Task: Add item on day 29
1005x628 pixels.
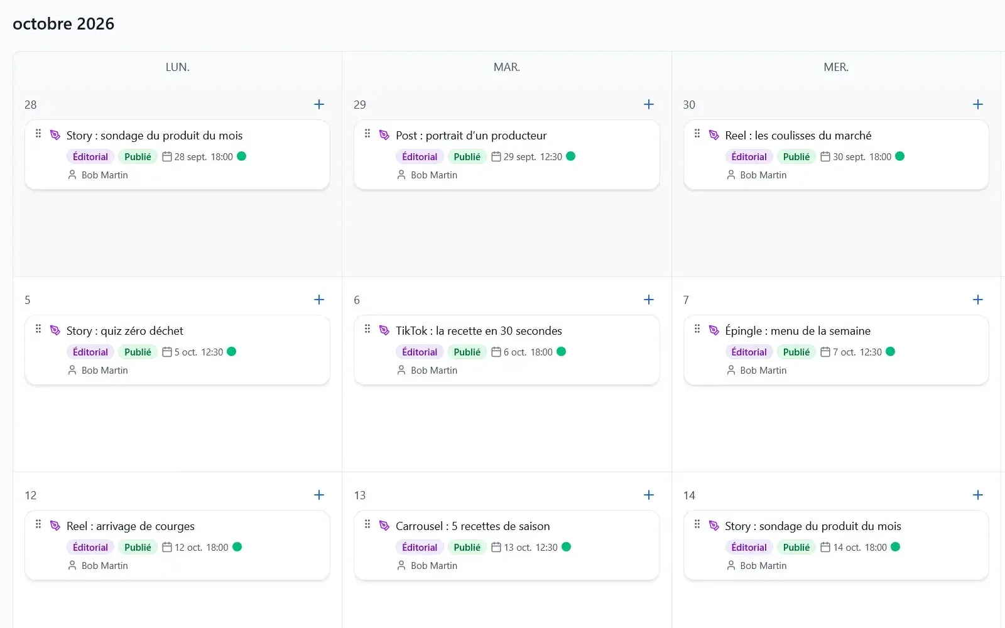Action: pyautogui.click(x=649, y=104)
